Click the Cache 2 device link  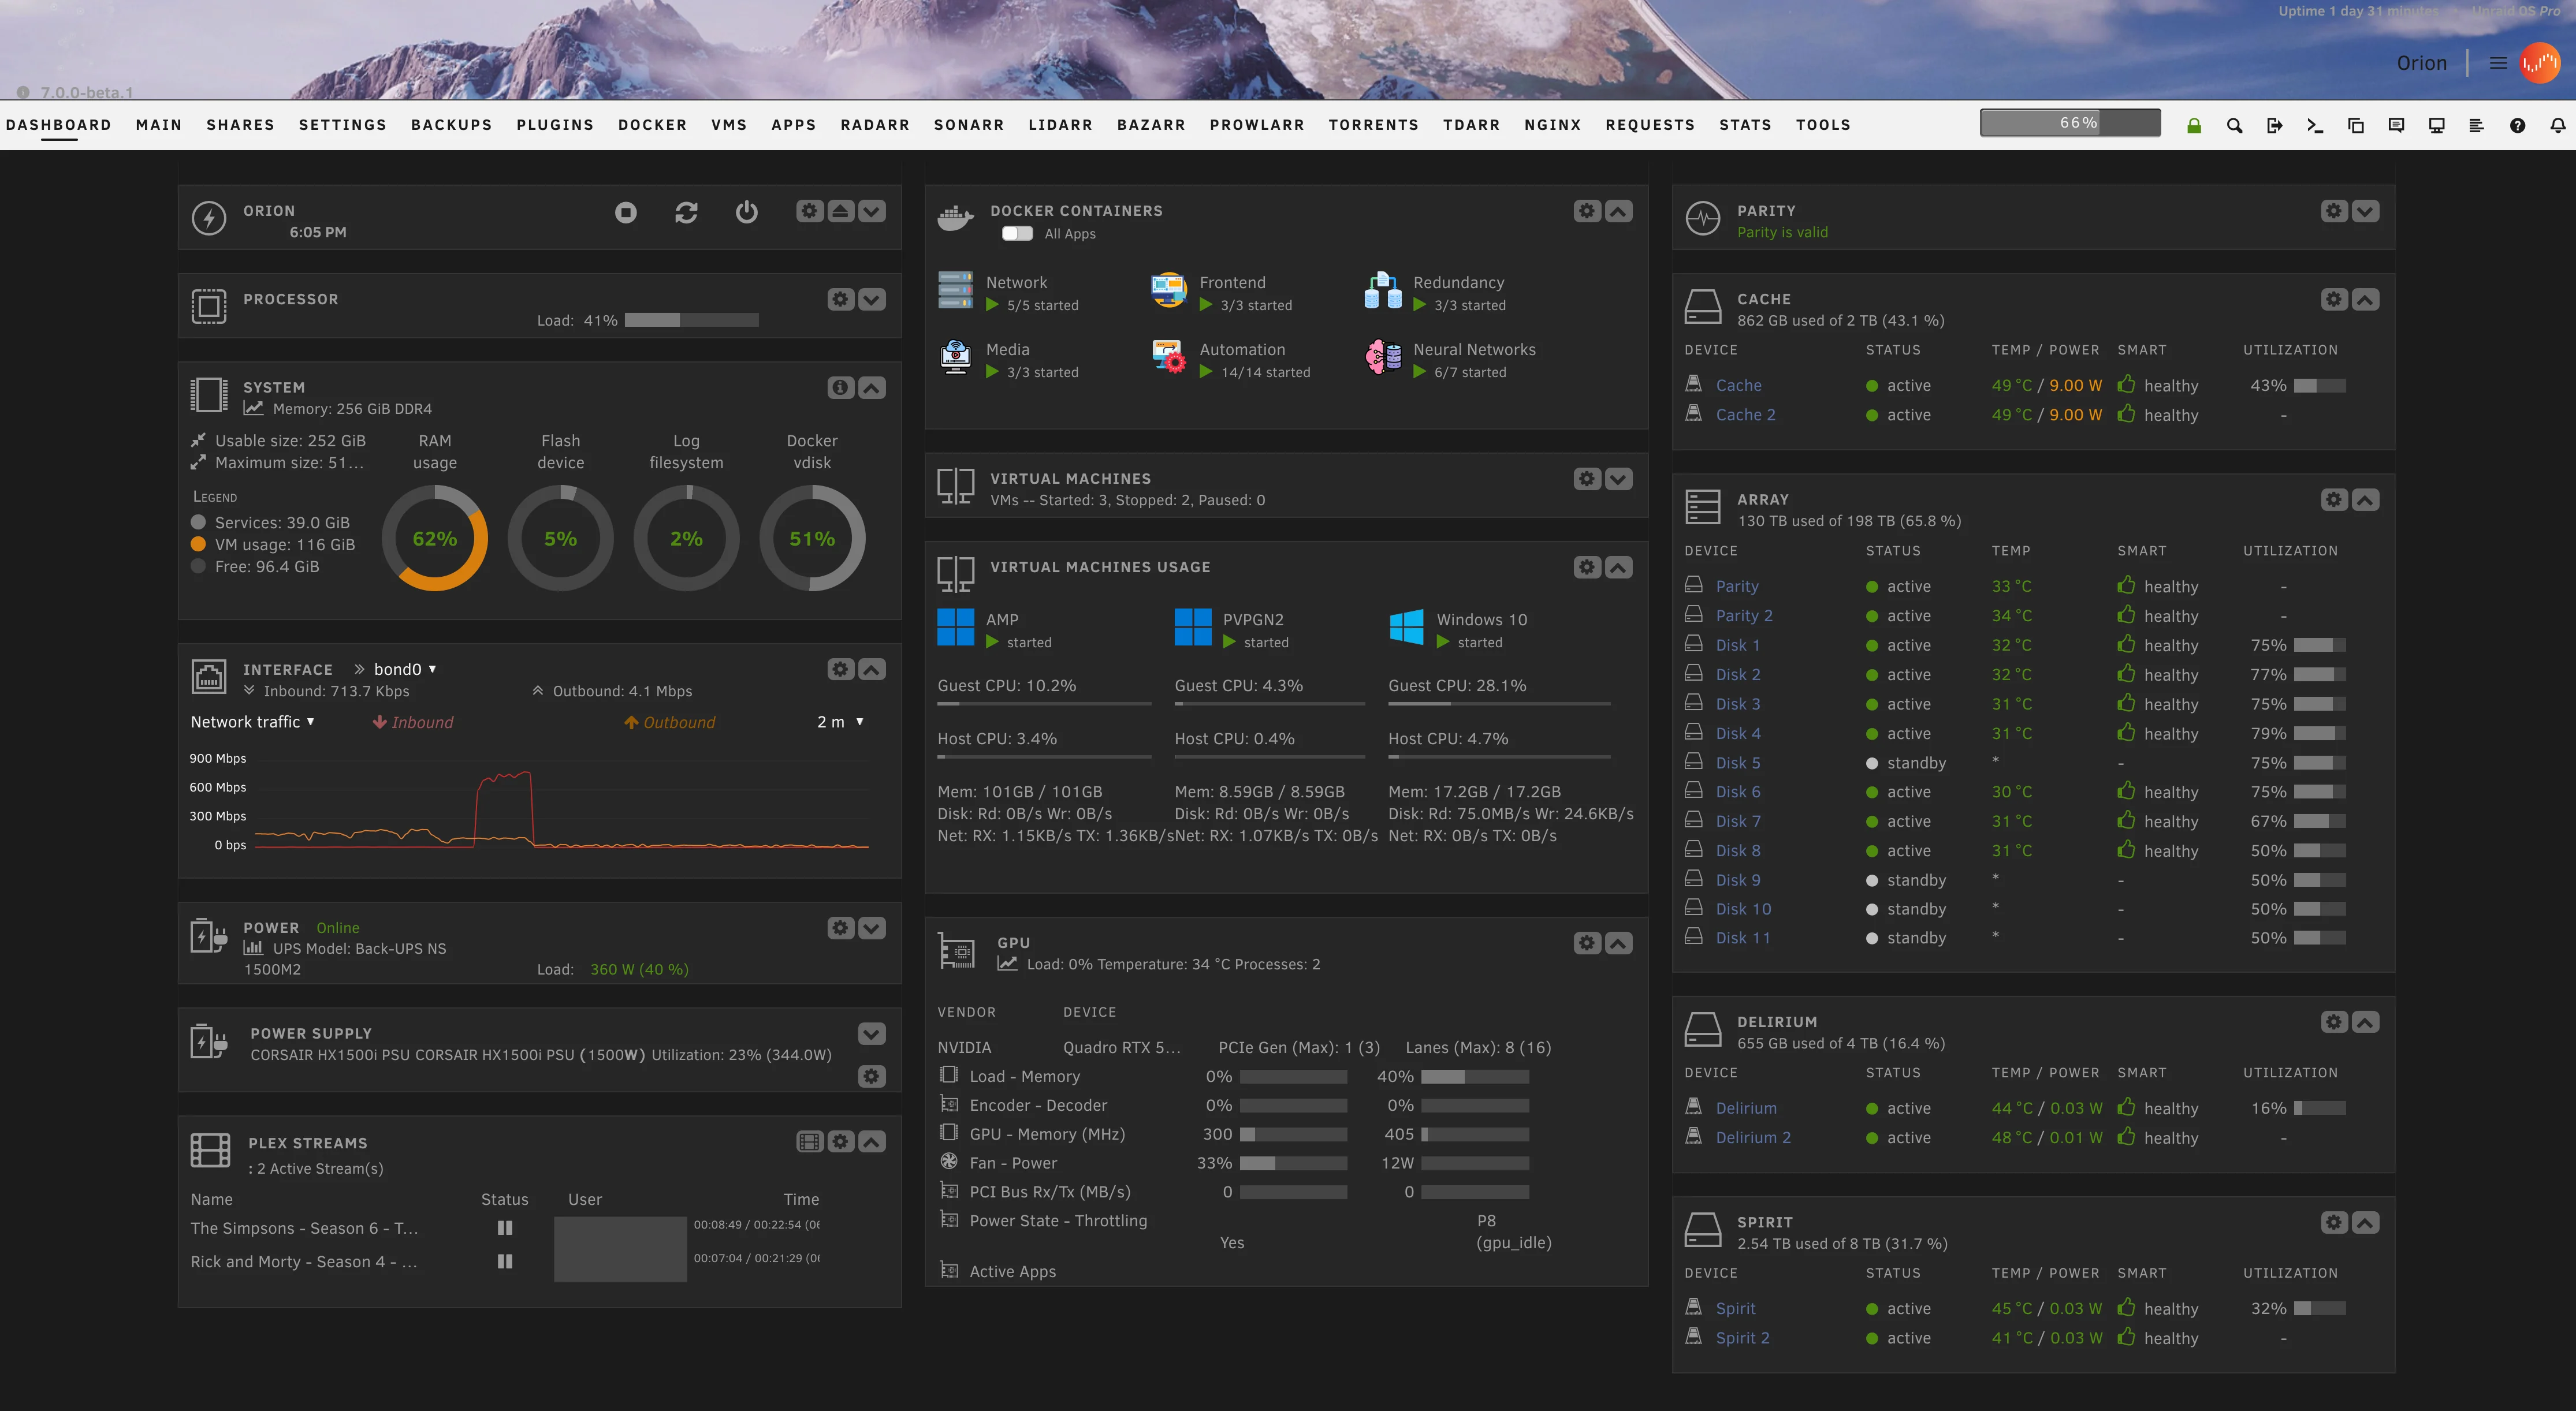pyautogui.click(x=1745, y=415)
